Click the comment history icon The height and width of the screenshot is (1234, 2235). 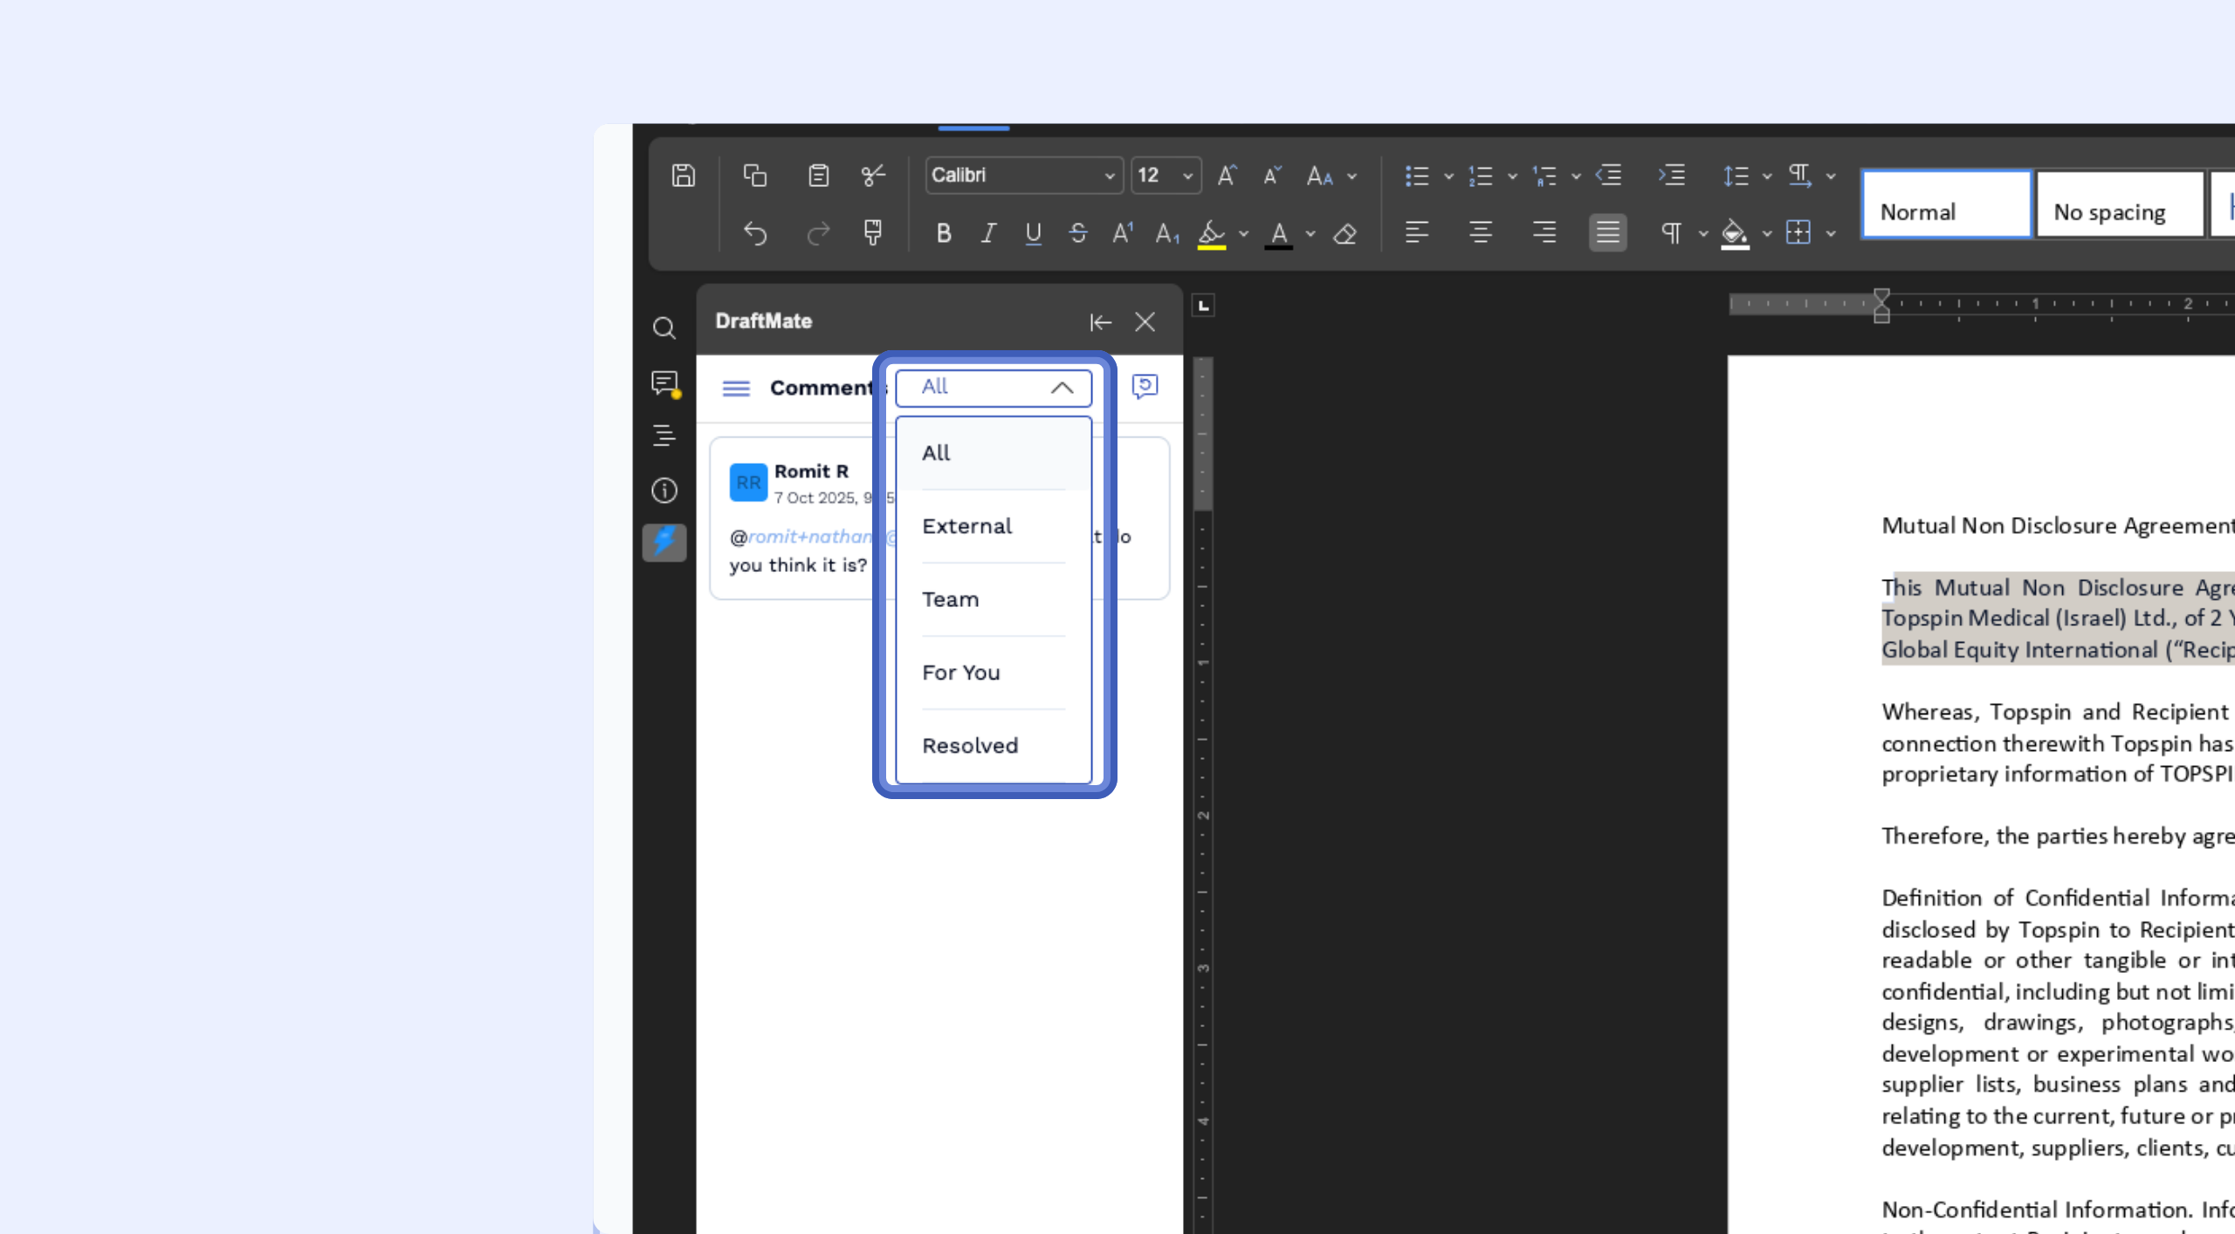coord(1145,386)
